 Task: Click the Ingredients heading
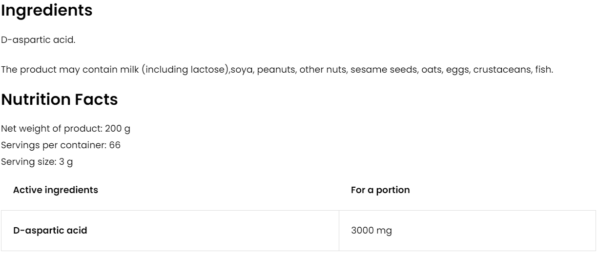[46, 11]
